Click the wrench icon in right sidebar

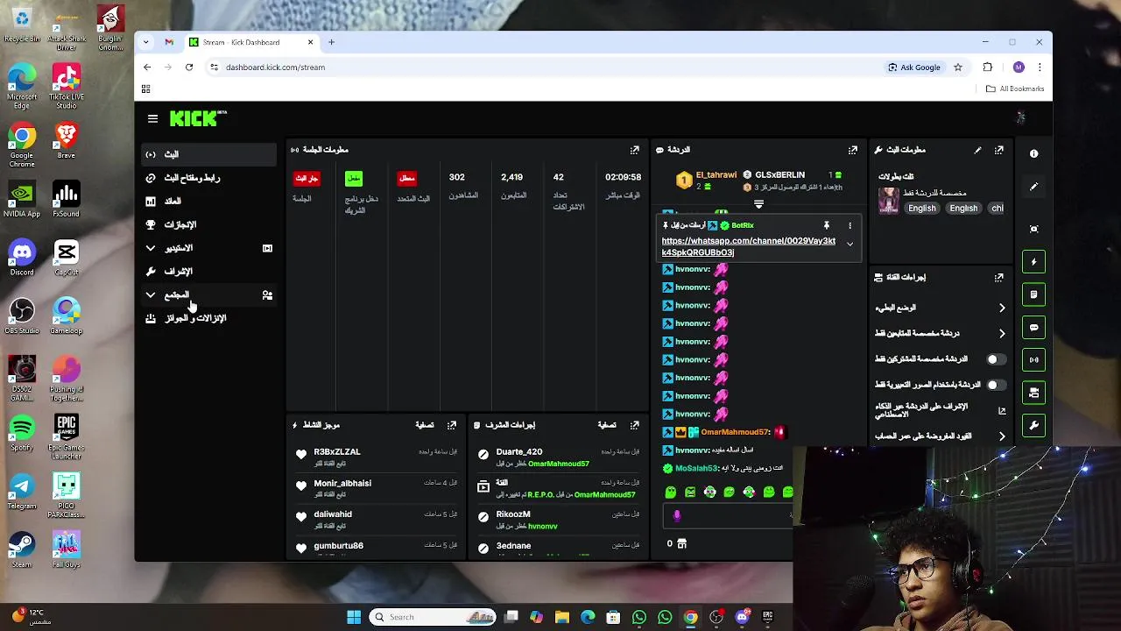pyautogui.click(x=1034, y=425)
